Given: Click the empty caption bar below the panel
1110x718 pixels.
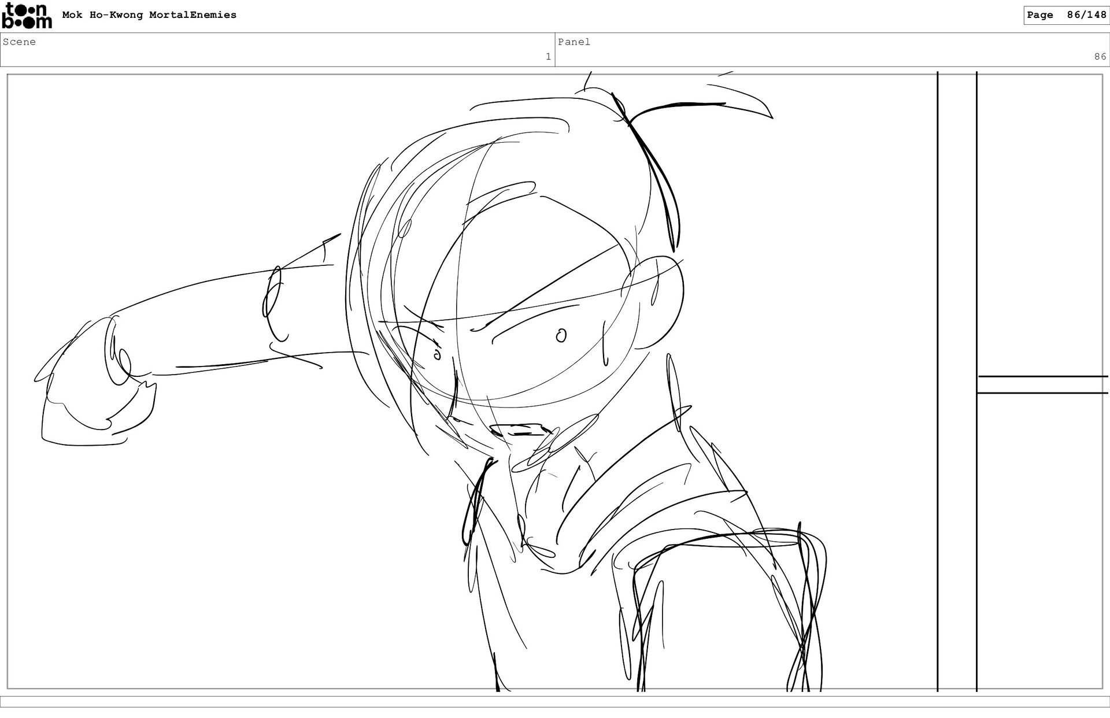Looking at the screenshot, I should point(555,701).
